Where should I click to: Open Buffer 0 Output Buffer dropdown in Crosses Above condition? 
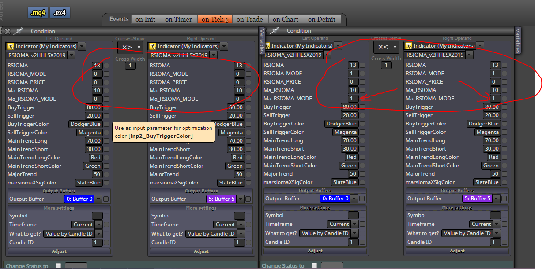coord(98,199)
